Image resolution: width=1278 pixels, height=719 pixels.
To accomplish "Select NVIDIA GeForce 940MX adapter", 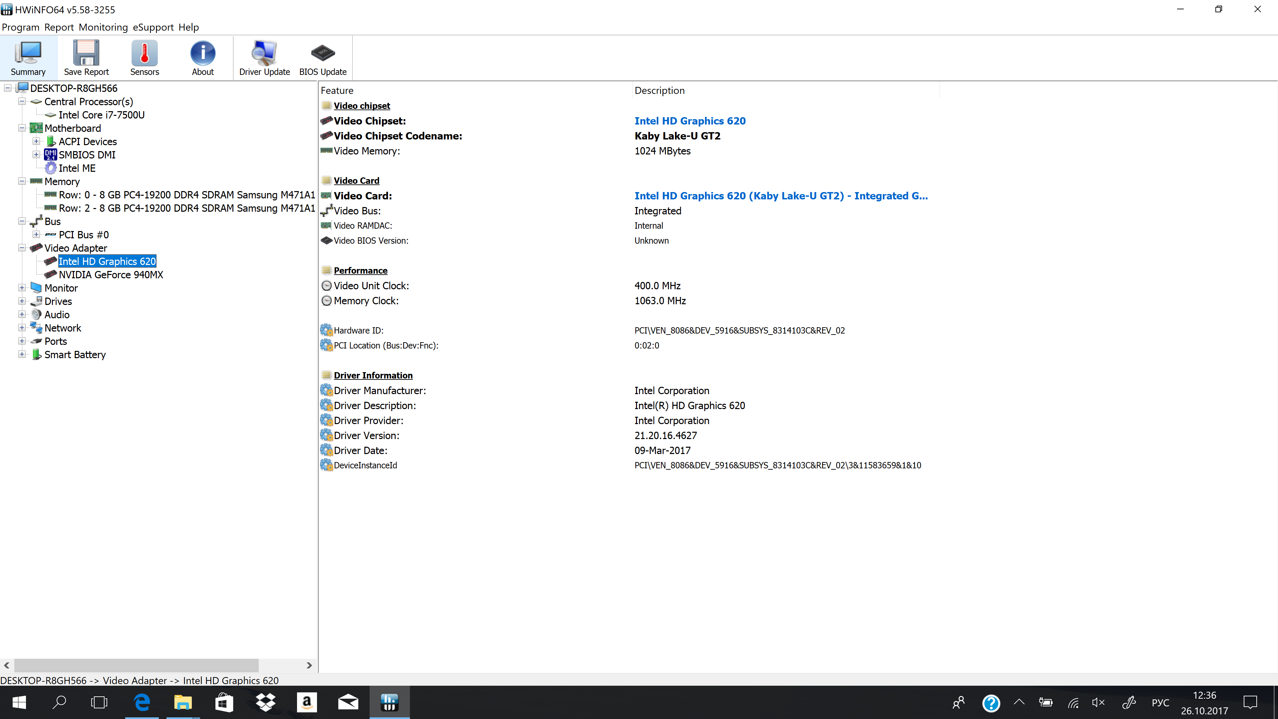I will (x=111, y=275).
